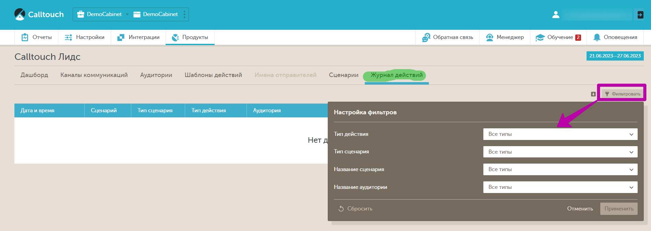This screenshot has height=231, width=651.
Task: Click the Дата и время column header
Action: click(x=49, y=111)
